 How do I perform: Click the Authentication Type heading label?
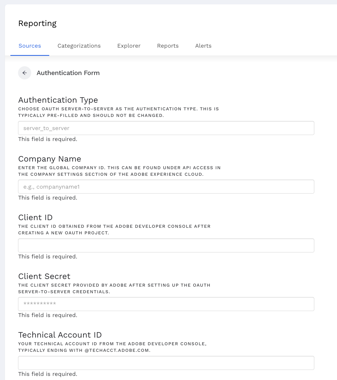click(58, 100)
